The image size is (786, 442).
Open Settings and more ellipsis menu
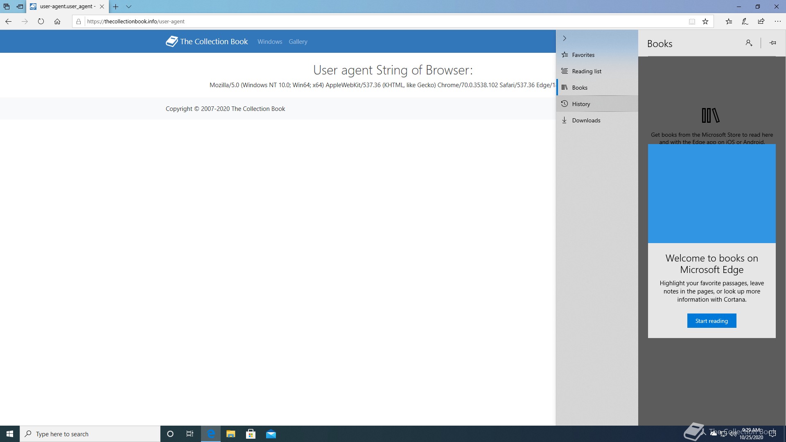click(777, 21)
